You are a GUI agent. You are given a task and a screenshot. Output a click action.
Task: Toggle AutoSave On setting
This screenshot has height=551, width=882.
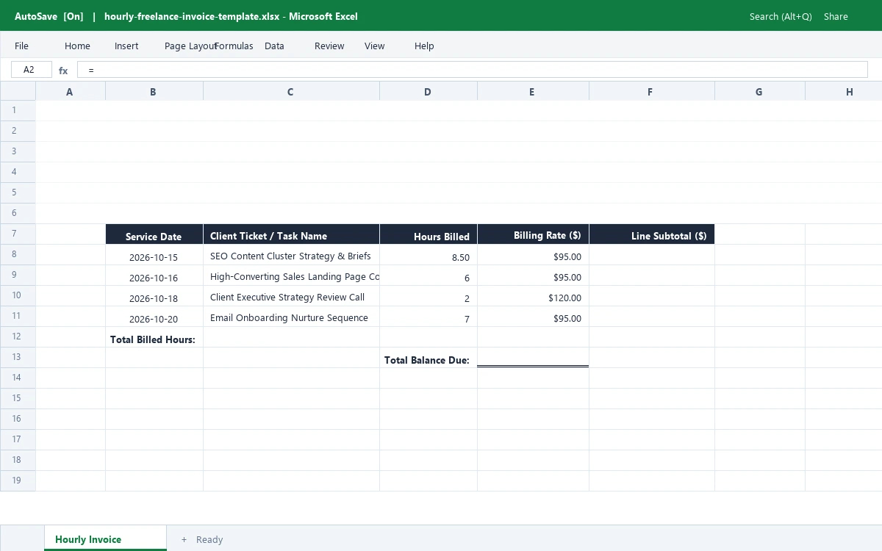(x=49, y=16)
